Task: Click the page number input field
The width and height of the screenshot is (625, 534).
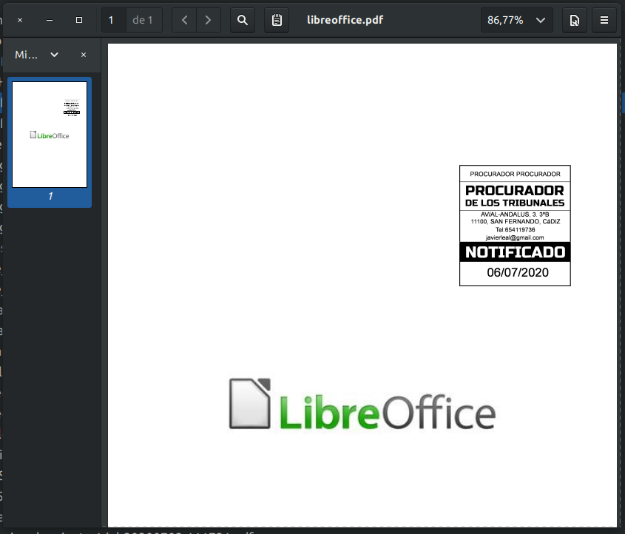Action: 113,20
